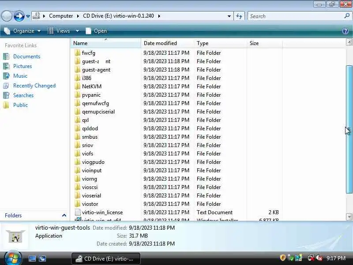353x265 pixels.
Task: Select the guest-agent folder
Action: [x=96, y=70]
